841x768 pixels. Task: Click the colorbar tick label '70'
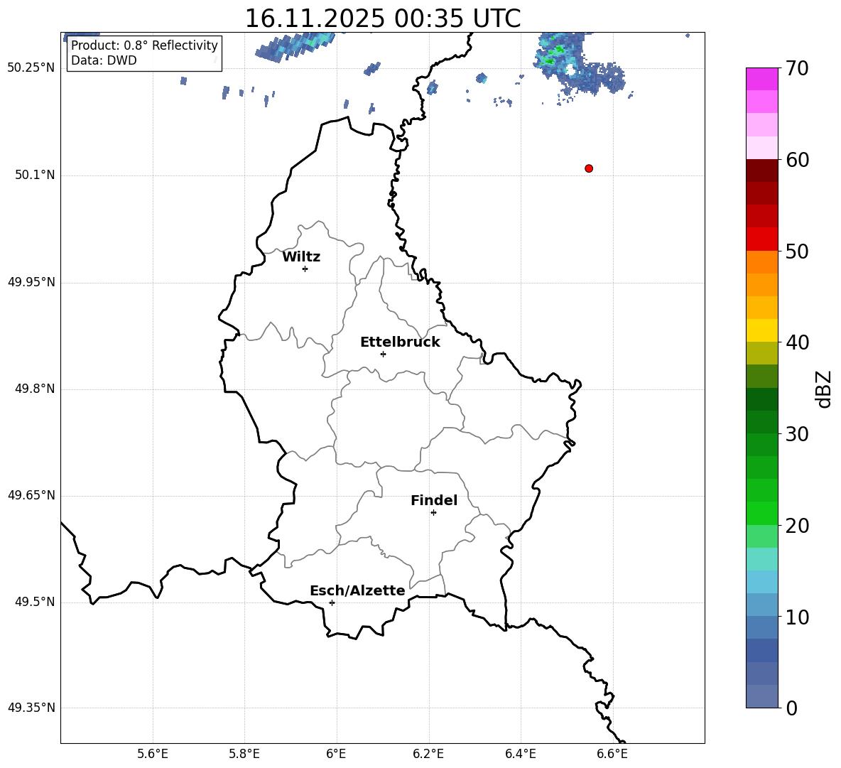[x=797, y=69]
